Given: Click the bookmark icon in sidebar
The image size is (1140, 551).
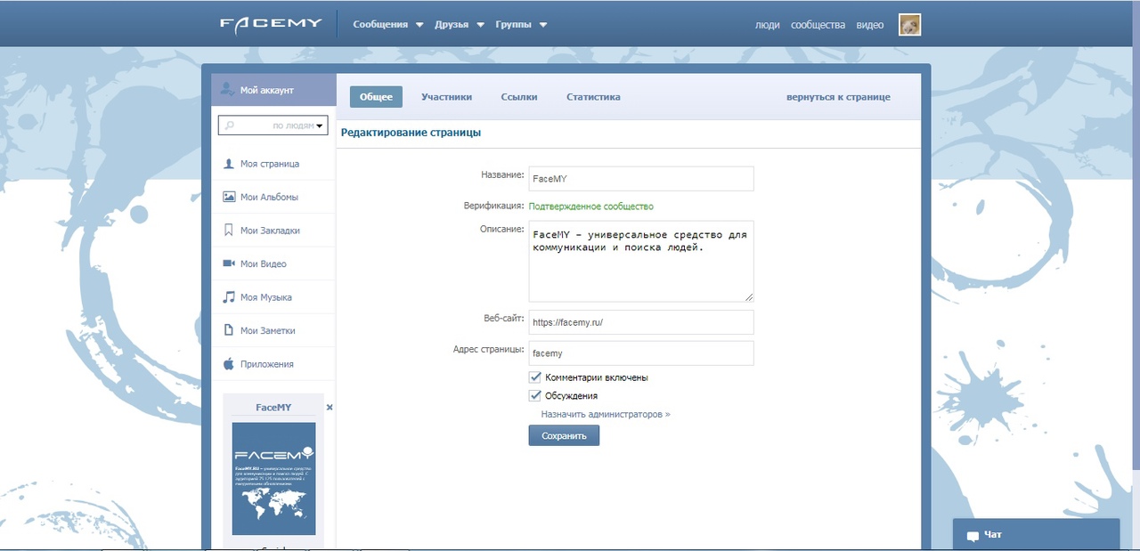Looking at the screenshot, I should [x=228, y=231].
